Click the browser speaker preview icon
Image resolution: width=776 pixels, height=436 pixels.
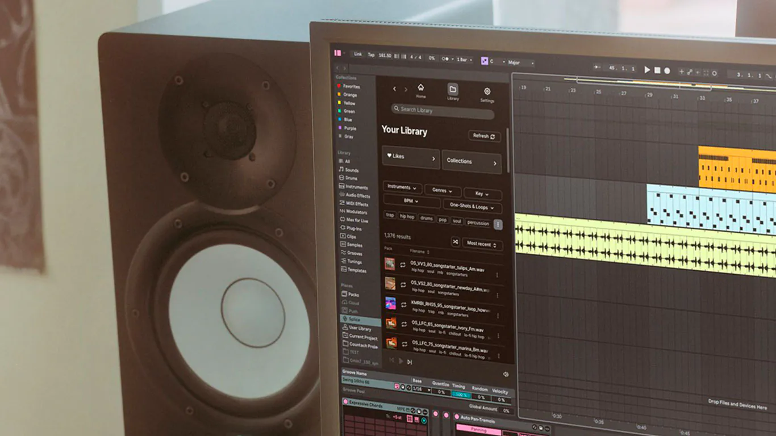coord(506,374)
